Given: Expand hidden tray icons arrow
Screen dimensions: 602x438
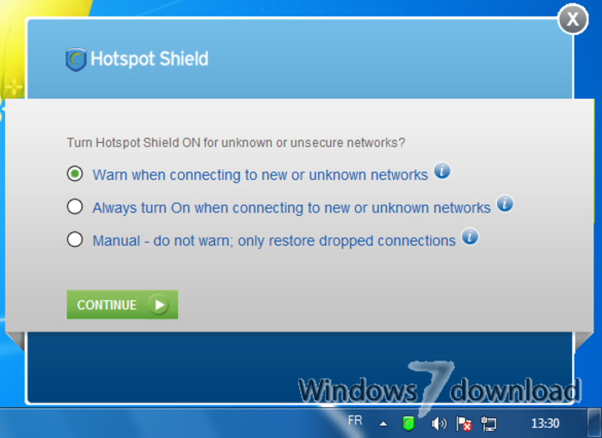Looking at the screenshot, I should click(x=383, y=424).
